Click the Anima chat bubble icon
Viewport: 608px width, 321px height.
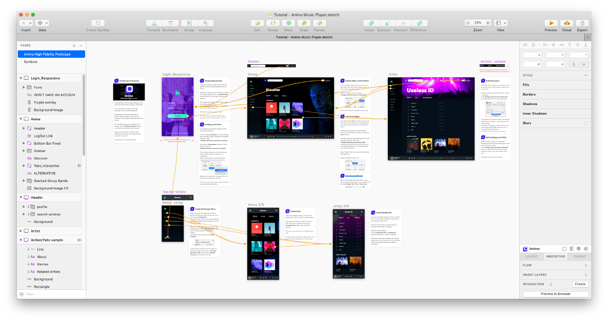(x=564, y=249)
